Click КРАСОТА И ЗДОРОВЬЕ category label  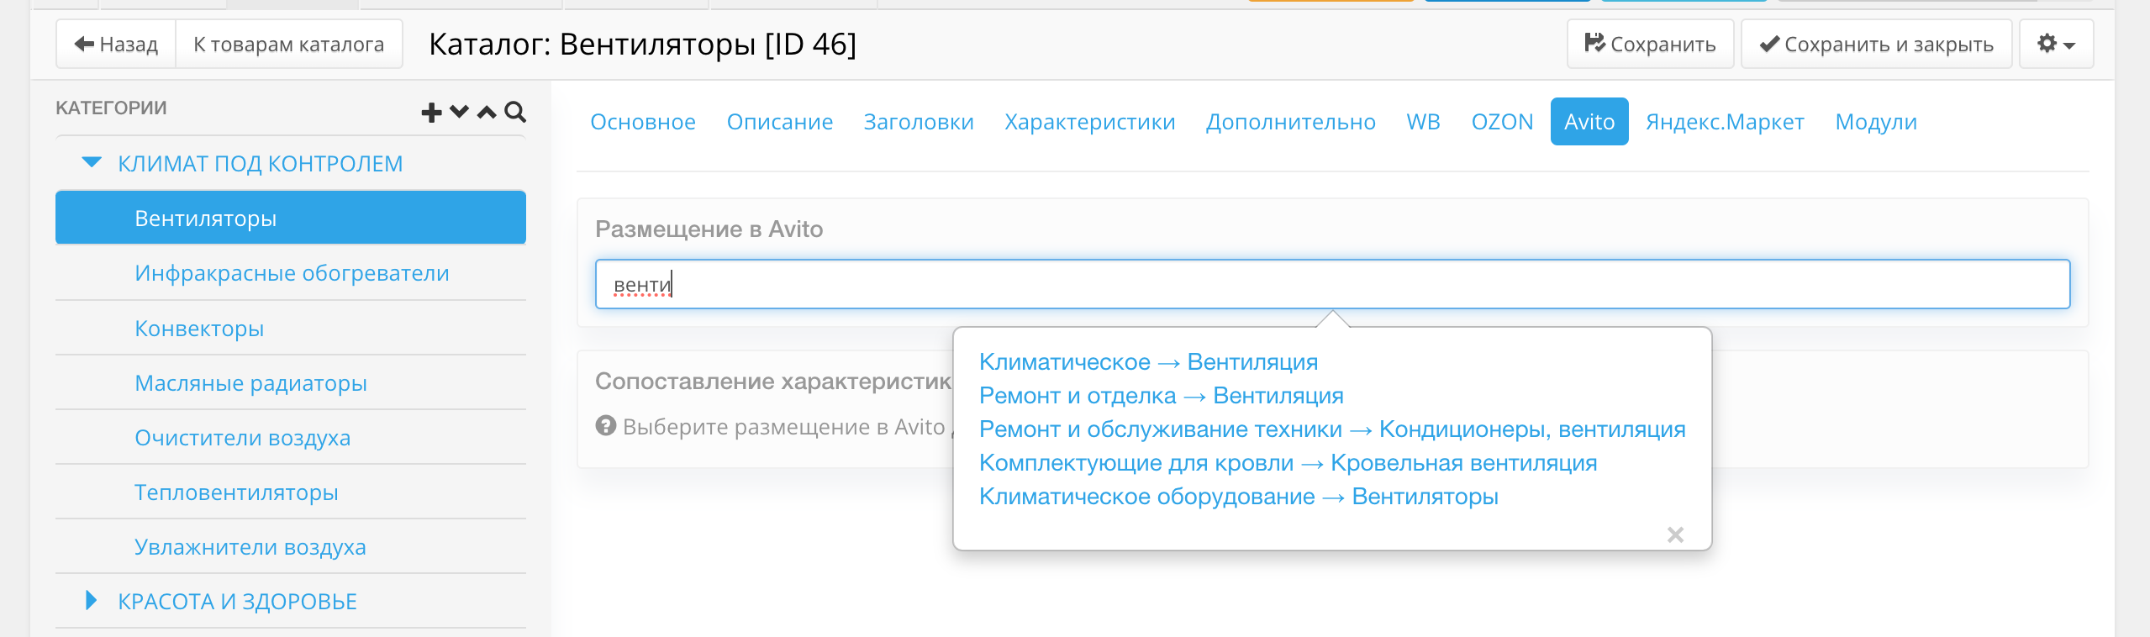click(237, 601)
